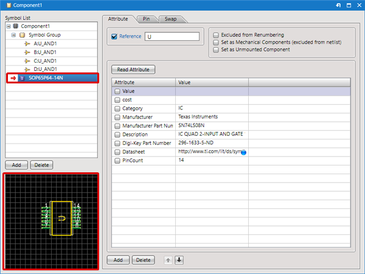Click the AND gate icon for A:U_AND1
Viewport: 365px width, 274px height.
(x=27, y=44)
